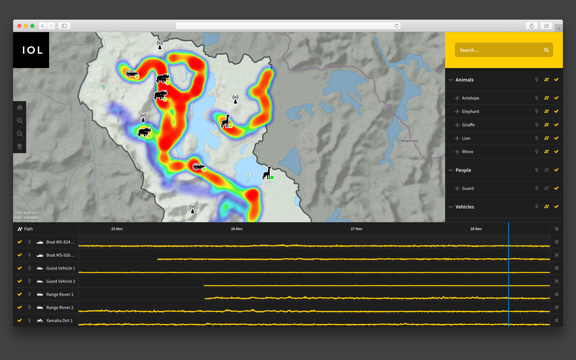576x360 pixels.
Task: Uncheck the Lion visibility checkmark
Action: click(556, 138)
